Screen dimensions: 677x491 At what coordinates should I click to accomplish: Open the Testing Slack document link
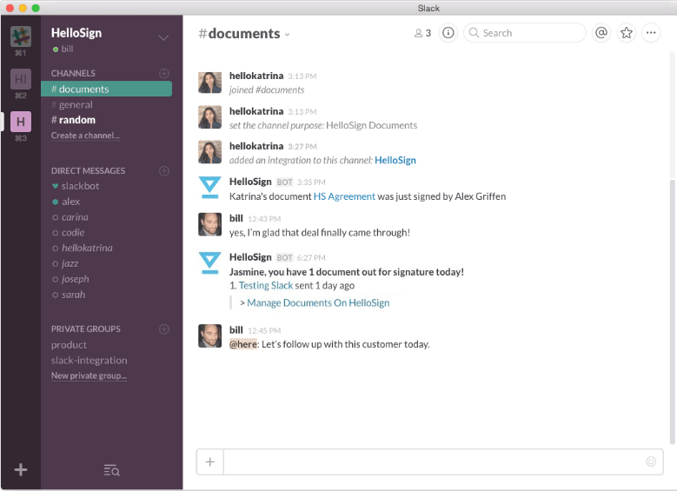point(266,285)
